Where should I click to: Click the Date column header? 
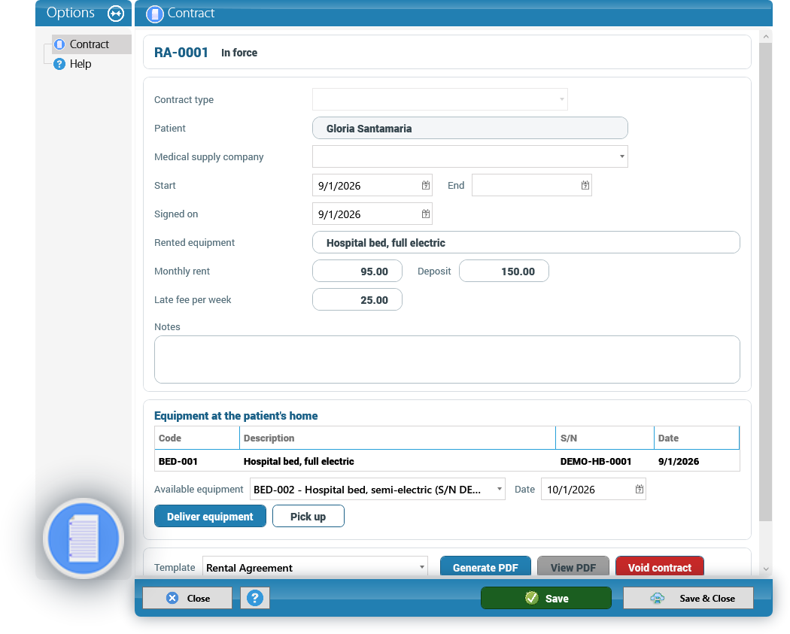697,438
